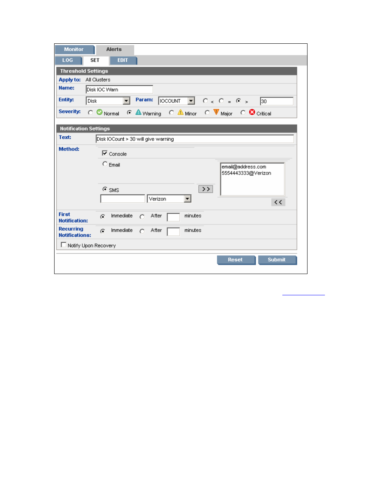The image size is (369, 478).
Task: Select email@address.com in recipient list
Action: [x=244, y=167]
